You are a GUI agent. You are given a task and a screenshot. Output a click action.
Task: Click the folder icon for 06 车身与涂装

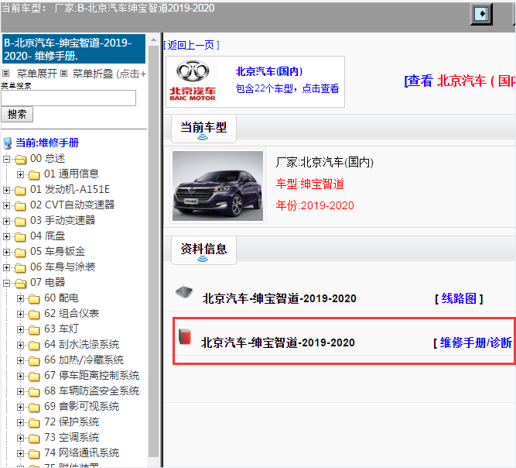click(20, 268)
